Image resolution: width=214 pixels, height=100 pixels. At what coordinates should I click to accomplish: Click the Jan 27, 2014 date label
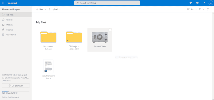pos(74,49)
